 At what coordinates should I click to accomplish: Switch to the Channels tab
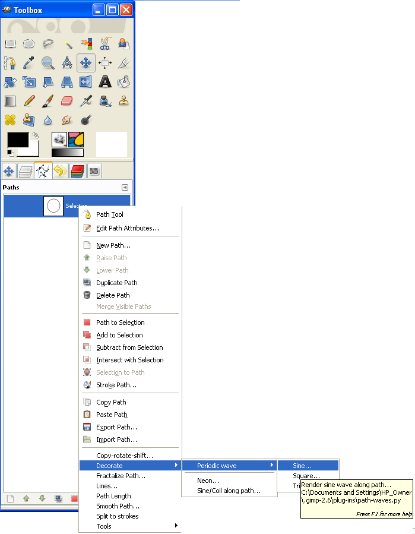[x=78, y=171]
